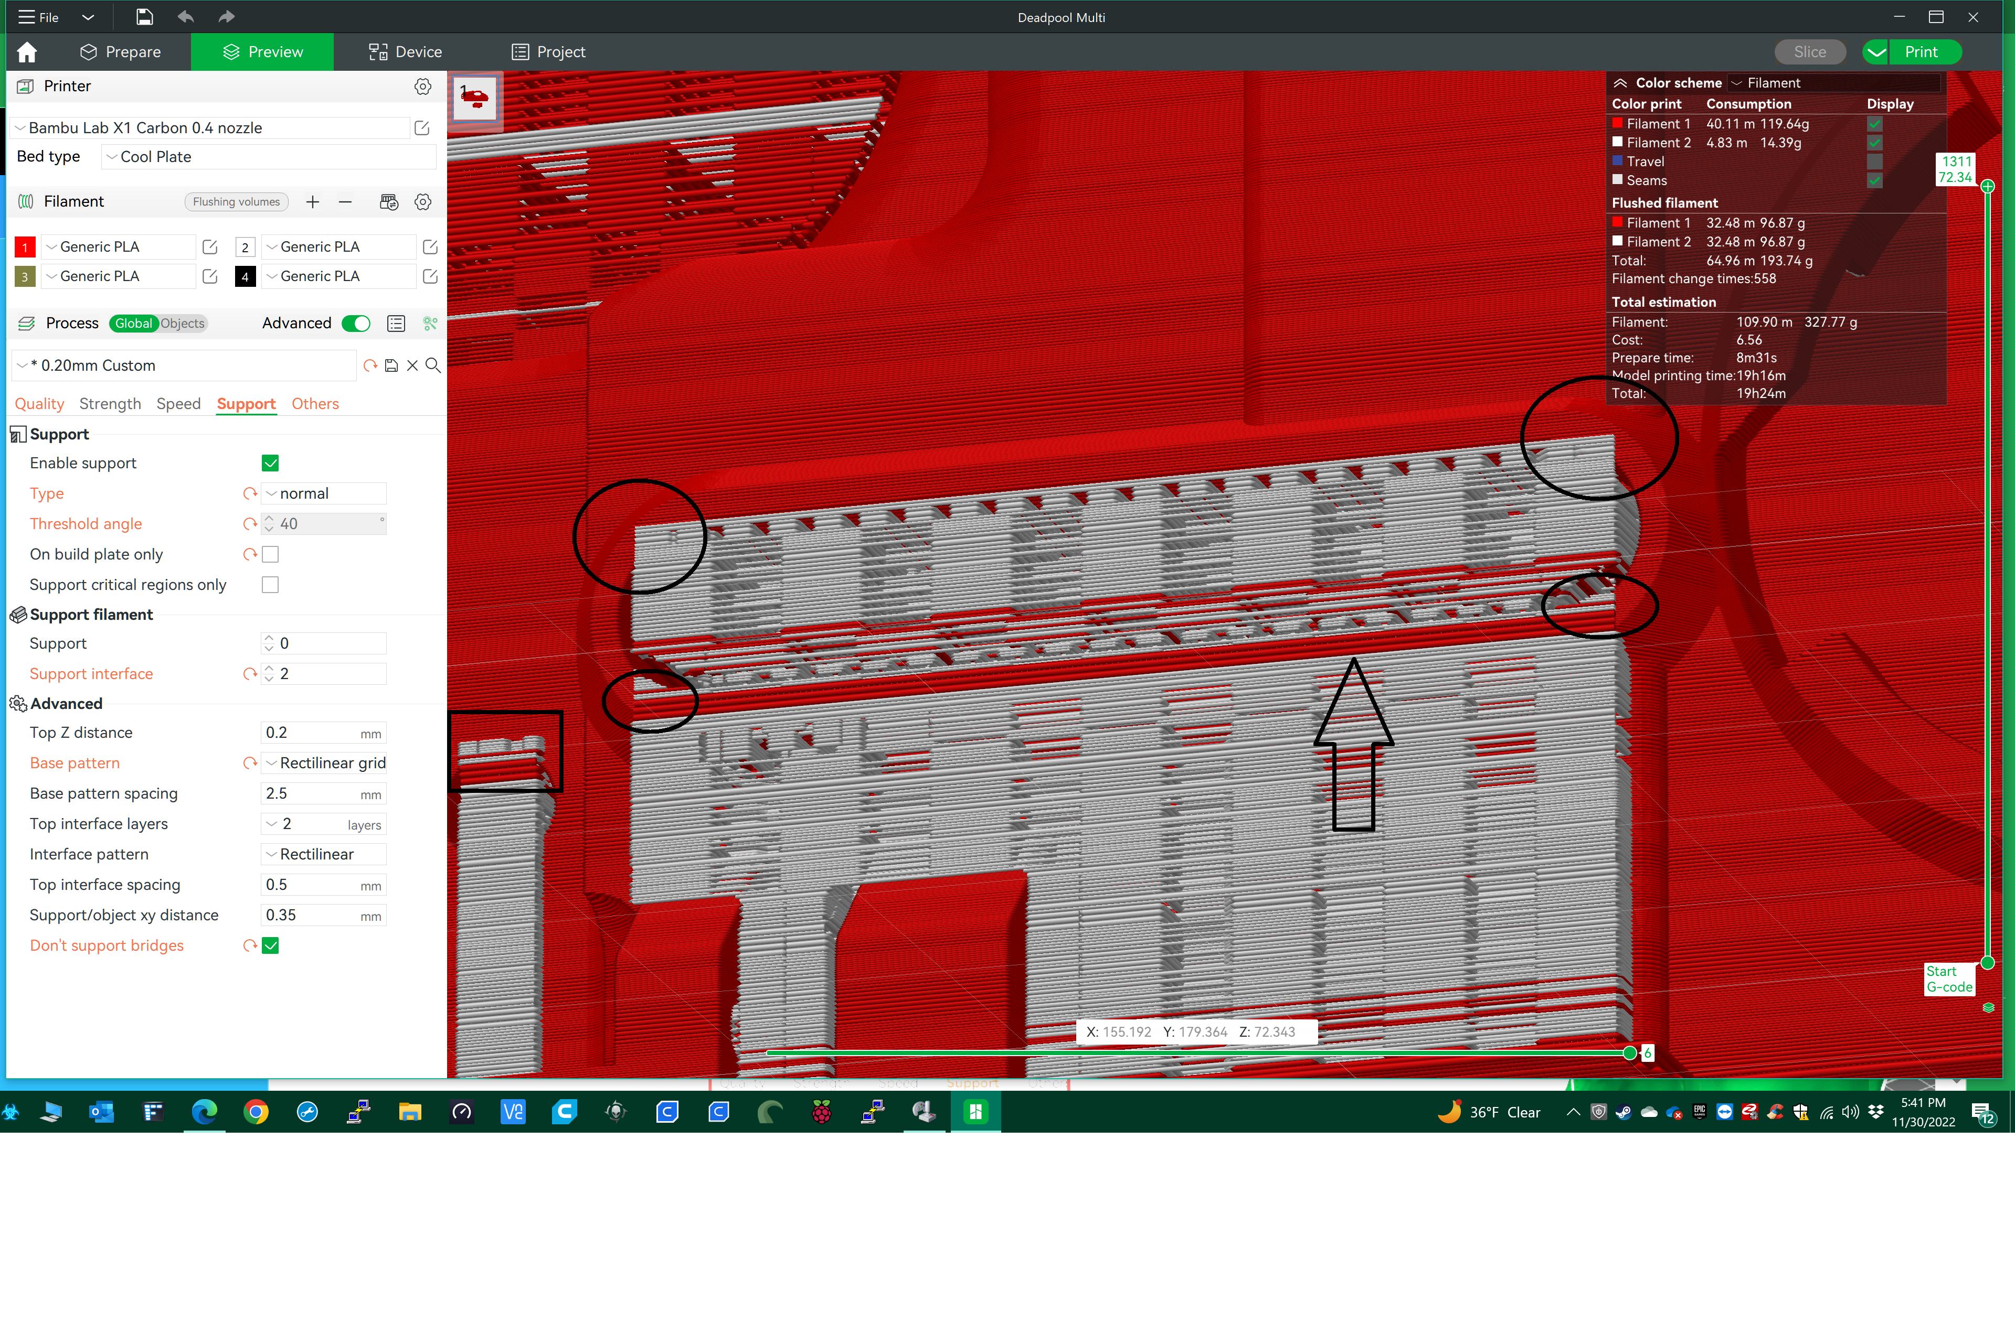This screenshot has height=1333, width=2015.
Task: Toggle Travel display checkbox in legend
Action: (1875, 162)
